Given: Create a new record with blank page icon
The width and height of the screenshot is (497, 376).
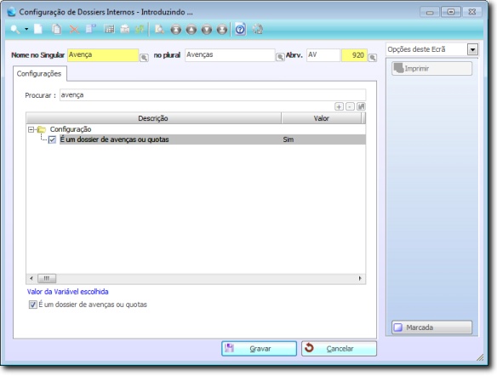Looking at the screenshot, I should pos(38,29).
